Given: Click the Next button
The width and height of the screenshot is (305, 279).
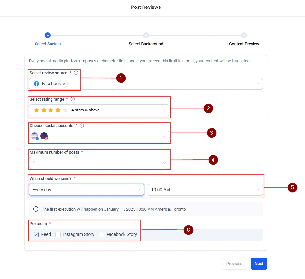Looking at the screenshot, I should coord(259,263).
